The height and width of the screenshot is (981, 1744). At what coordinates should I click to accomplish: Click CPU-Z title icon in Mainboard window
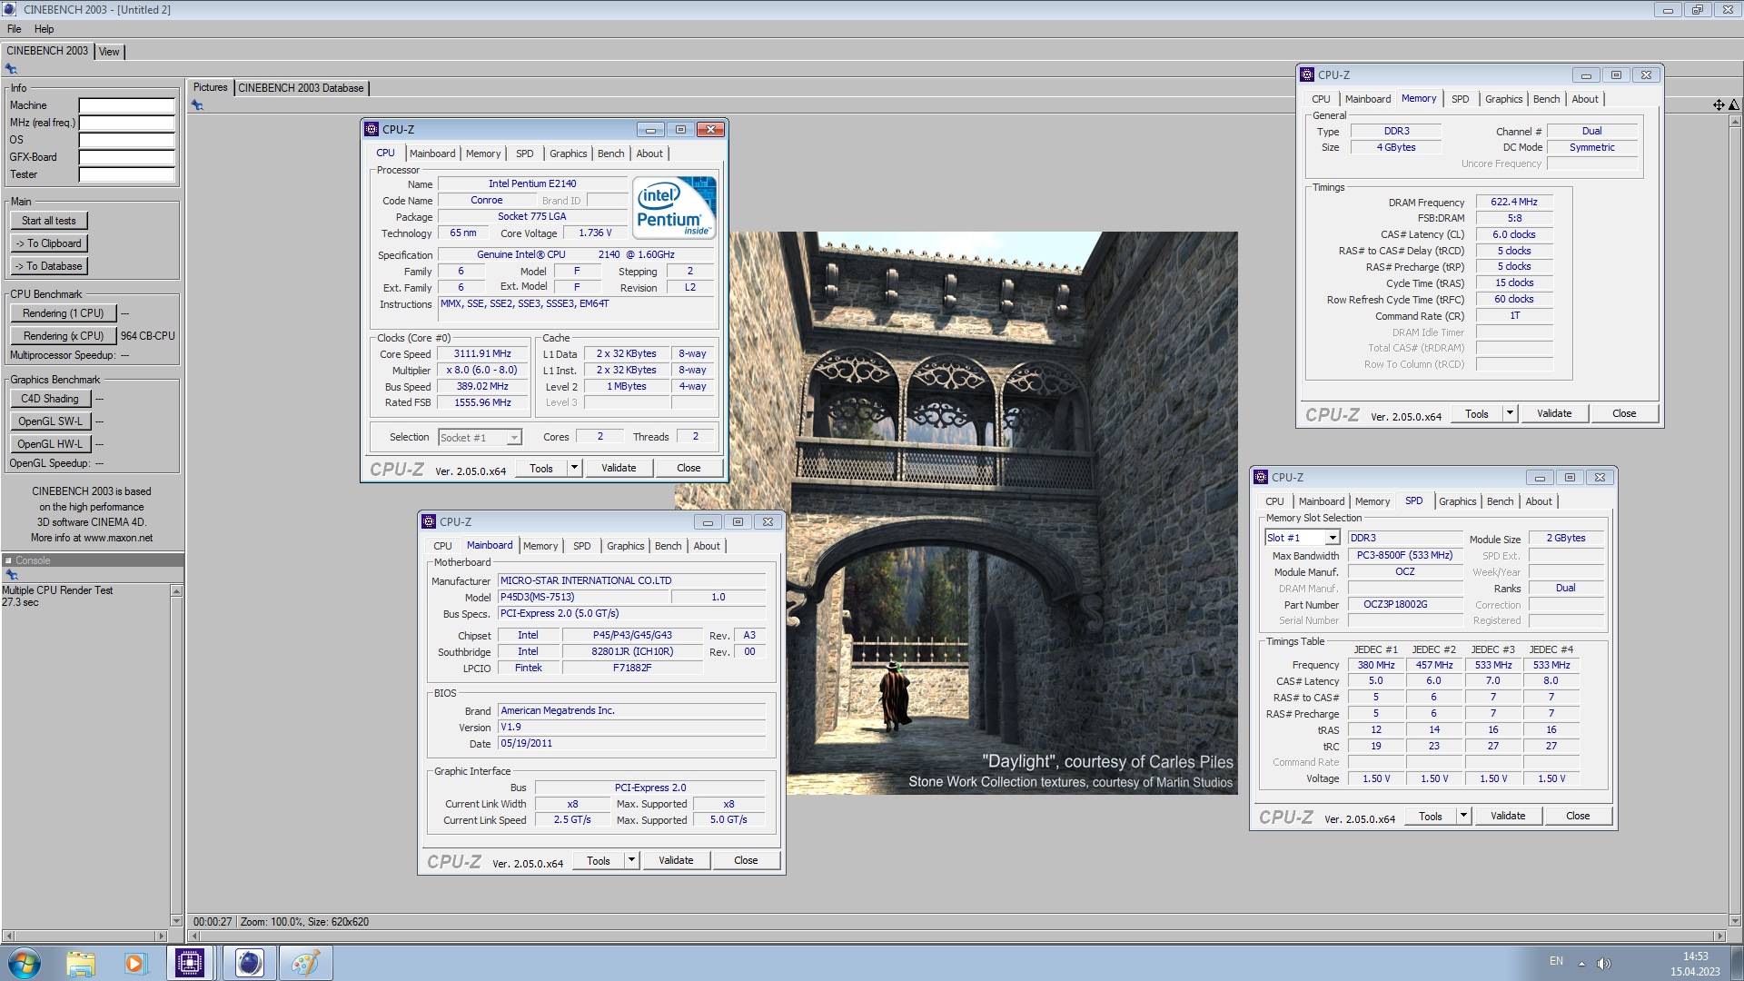click(429, 522)
